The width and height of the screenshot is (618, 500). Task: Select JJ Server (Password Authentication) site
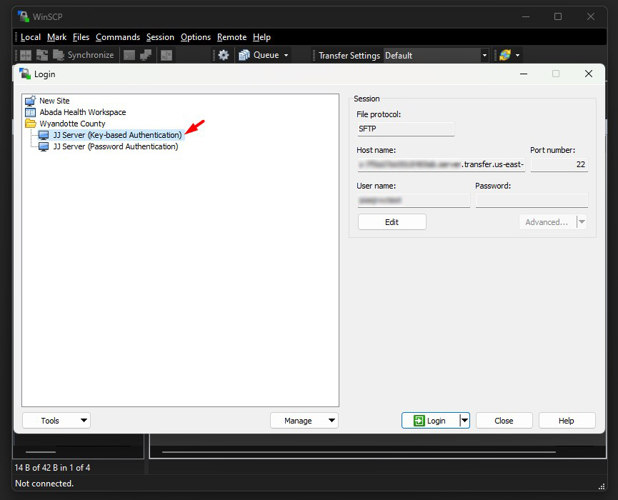coord(116,146)
